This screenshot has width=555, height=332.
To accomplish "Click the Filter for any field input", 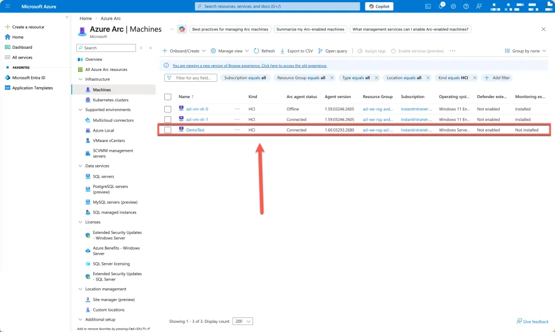I will 194,78.
